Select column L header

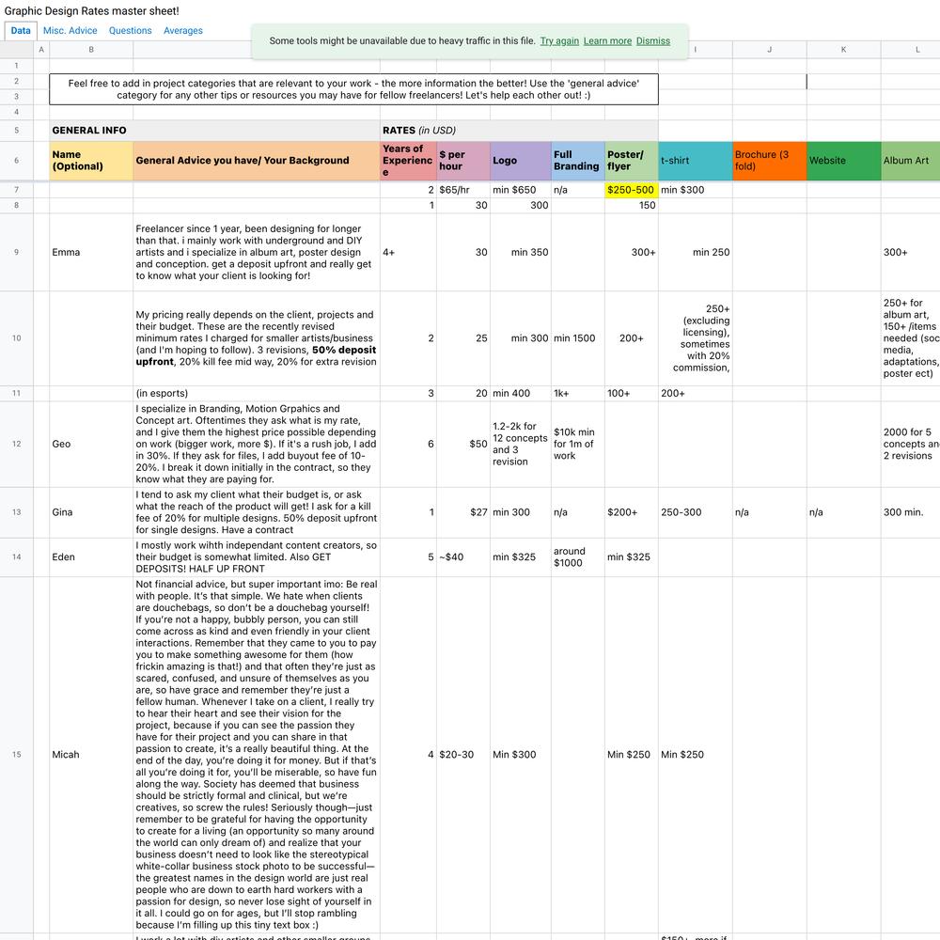(x=911, y=50)
